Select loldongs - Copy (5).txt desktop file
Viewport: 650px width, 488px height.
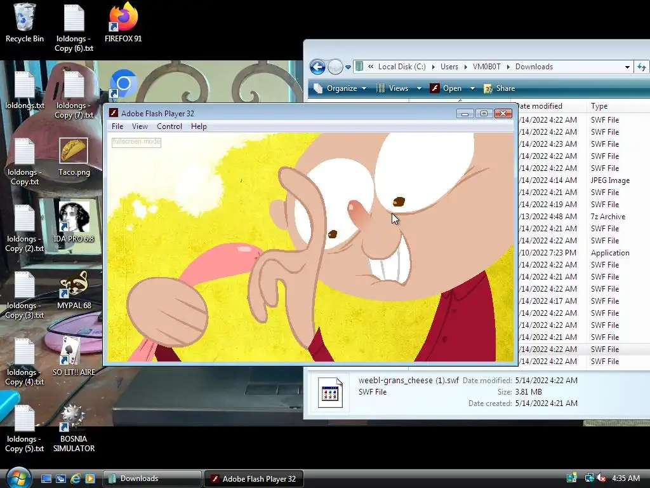[x=25, y=429]
